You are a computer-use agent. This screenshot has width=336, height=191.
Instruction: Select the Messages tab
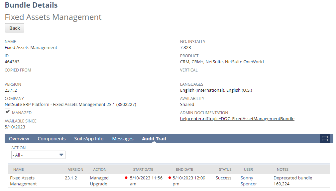point(123,139)
